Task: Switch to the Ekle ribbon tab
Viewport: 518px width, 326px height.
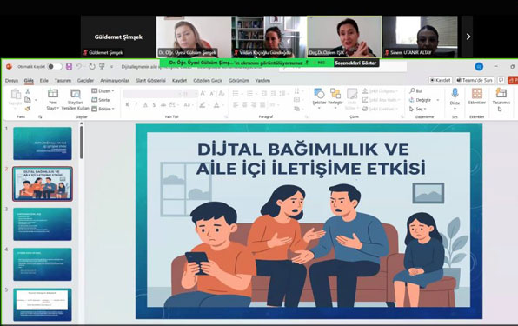Action: (x=44, y=80)
